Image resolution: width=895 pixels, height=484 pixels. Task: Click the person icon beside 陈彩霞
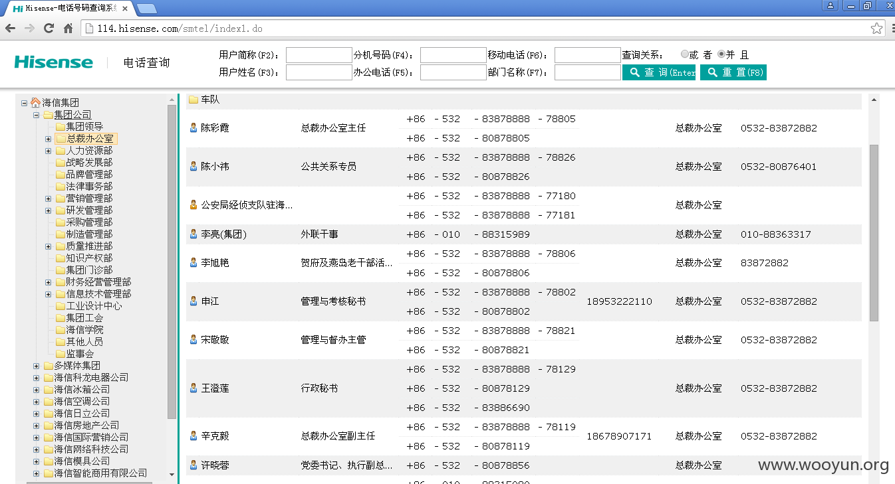[x=193, y=127]
